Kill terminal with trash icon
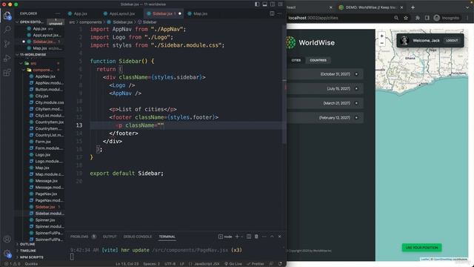This screenshot has width=474, height=267. 256,237
